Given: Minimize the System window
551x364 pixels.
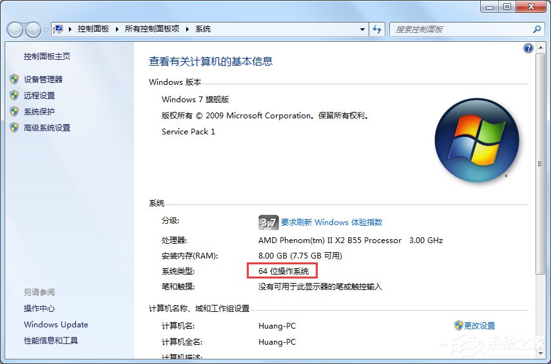Looking at the screenshot, I should [490, 6].
